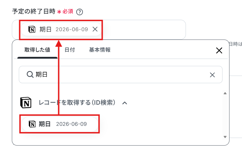242x156 pixels.
Task: Select the 期日 2026-06-09 result under レコードを取得する
Action: 60,124
